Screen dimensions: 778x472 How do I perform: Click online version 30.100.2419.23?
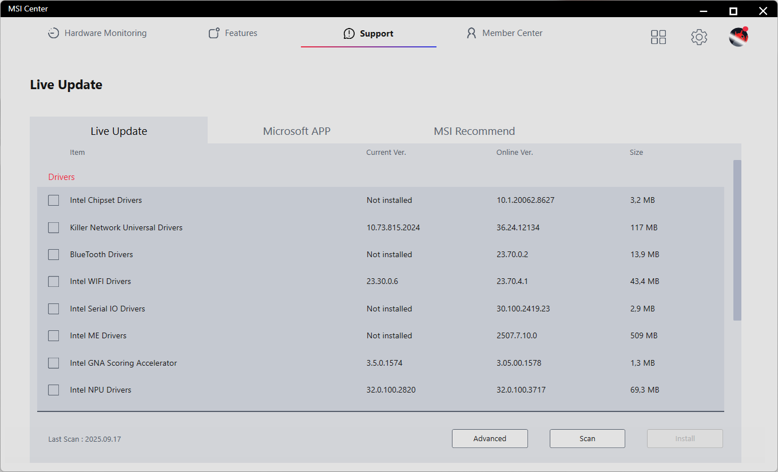523,309
